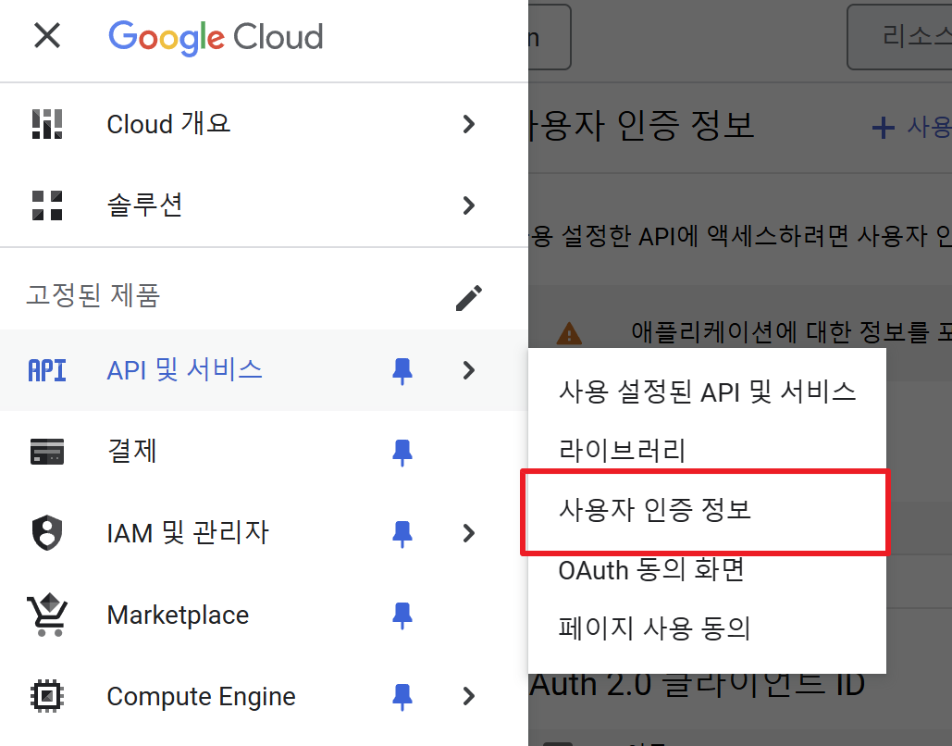The image size is (952, 746).
Task: Open Google Cloud logo home link
Action: click(x=216, y=37)
